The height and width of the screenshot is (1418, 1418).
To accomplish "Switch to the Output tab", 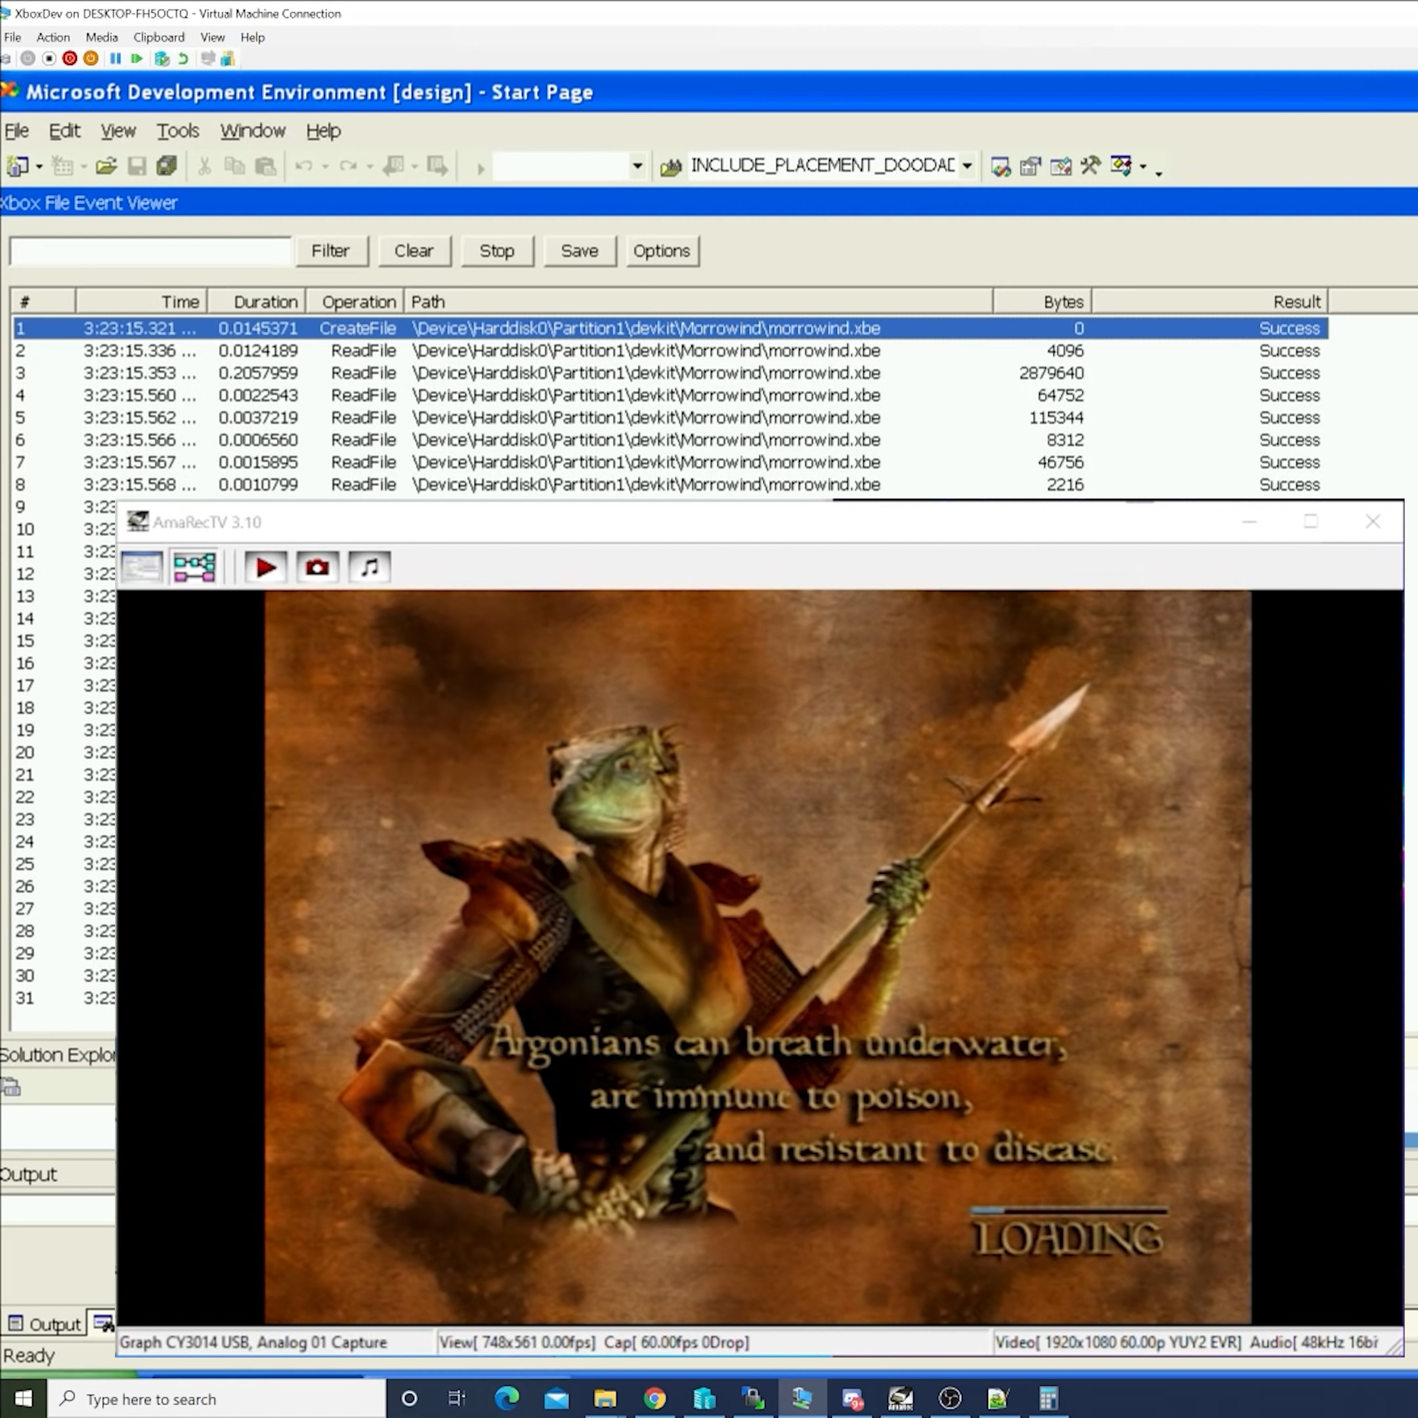I will [44, 1324].
